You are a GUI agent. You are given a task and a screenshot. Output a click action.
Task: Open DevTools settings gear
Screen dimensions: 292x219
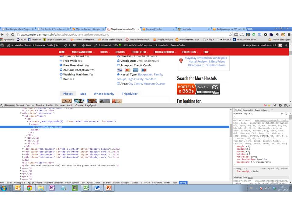(x=280, y=106)
